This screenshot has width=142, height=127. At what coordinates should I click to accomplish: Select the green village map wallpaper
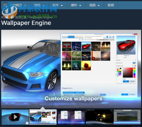click(x=76, y=56)
